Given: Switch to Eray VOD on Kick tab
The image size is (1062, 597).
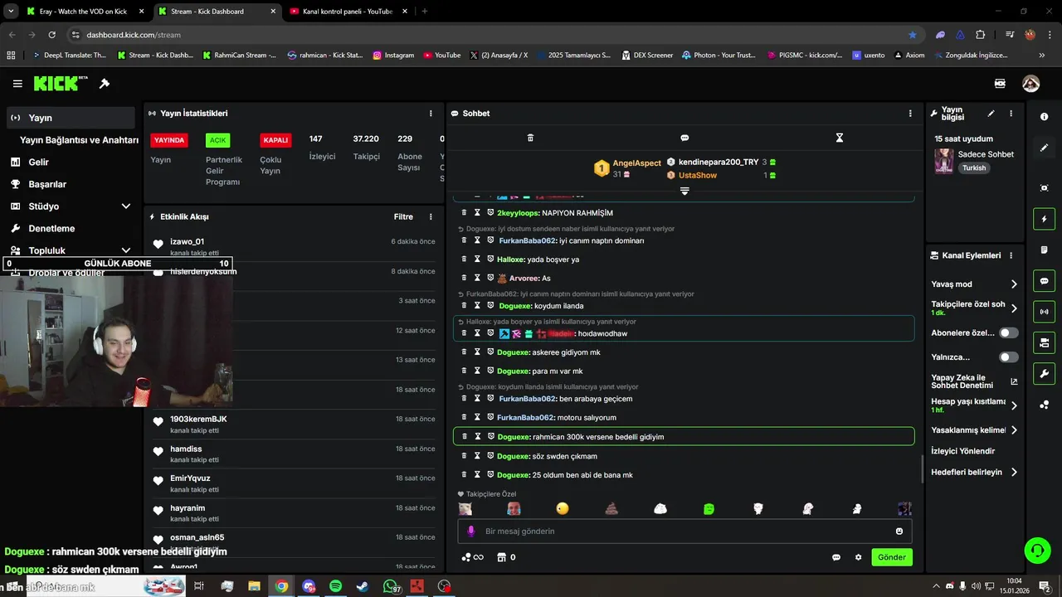Looking at the screenshot, I should pyautogui.click(x=83, y=12).
